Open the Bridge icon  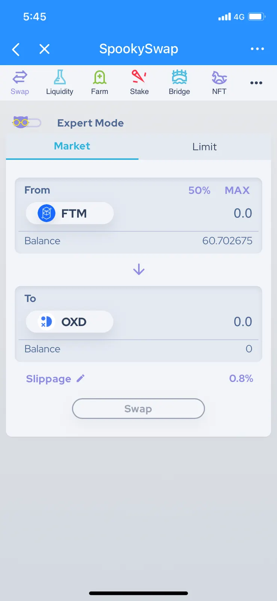[x=179, y=78]
